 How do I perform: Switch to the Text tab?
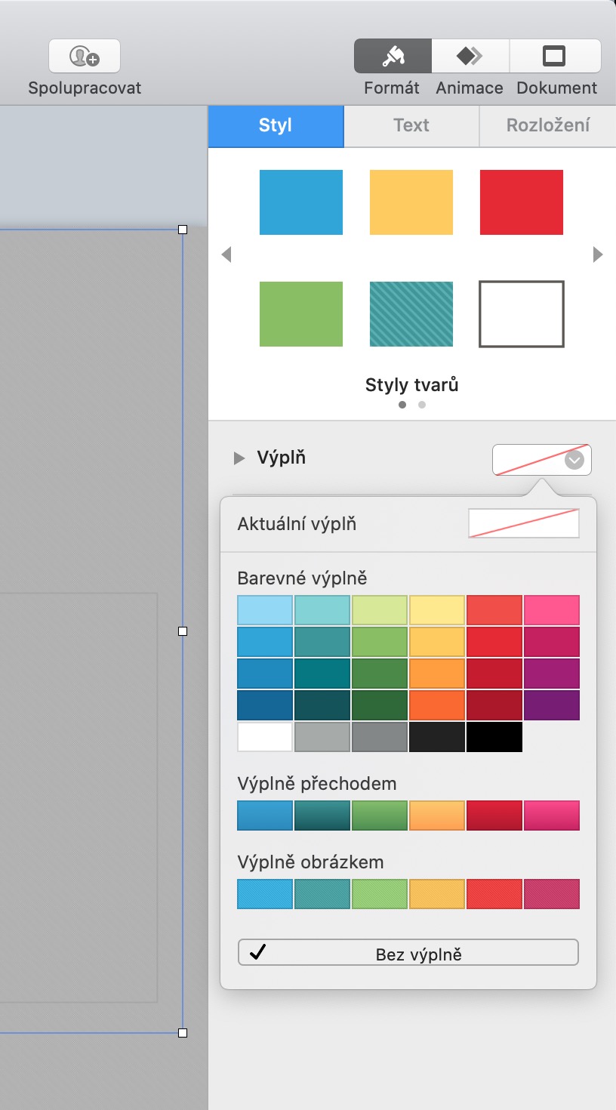411,125
